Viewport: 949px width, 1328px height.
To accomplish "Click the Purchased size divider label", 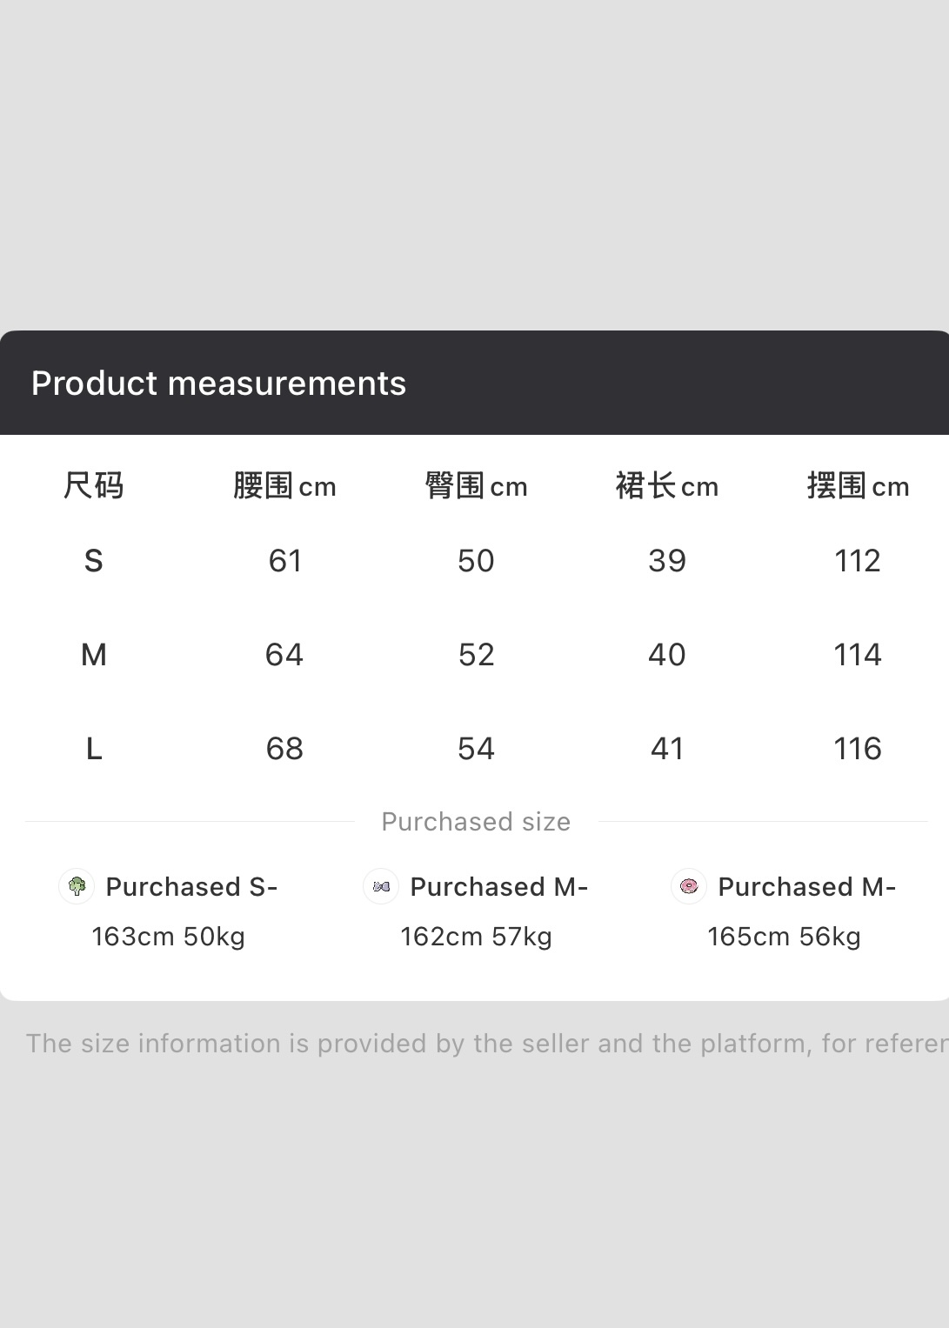I will click(x=476, y=822).
